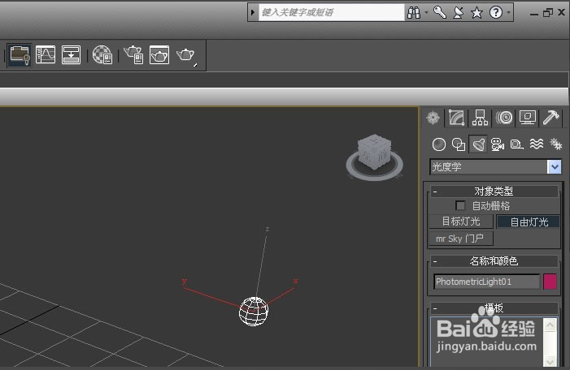The width and height of the screenshot is (570, 370).
Task: Click the binoculars search icon
Action: click(x=414, y=13)
